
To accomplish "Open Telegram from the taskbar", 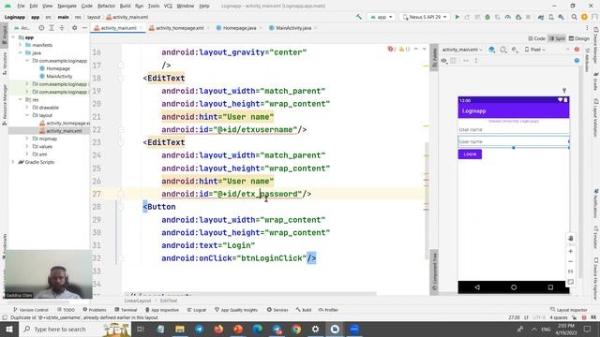I will pos(199,329).
